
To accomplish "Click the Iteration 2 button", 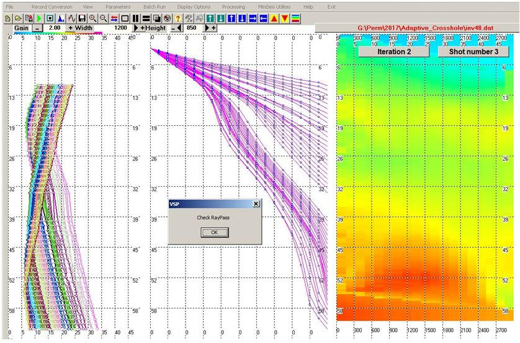I will click(x=393, y=52).
